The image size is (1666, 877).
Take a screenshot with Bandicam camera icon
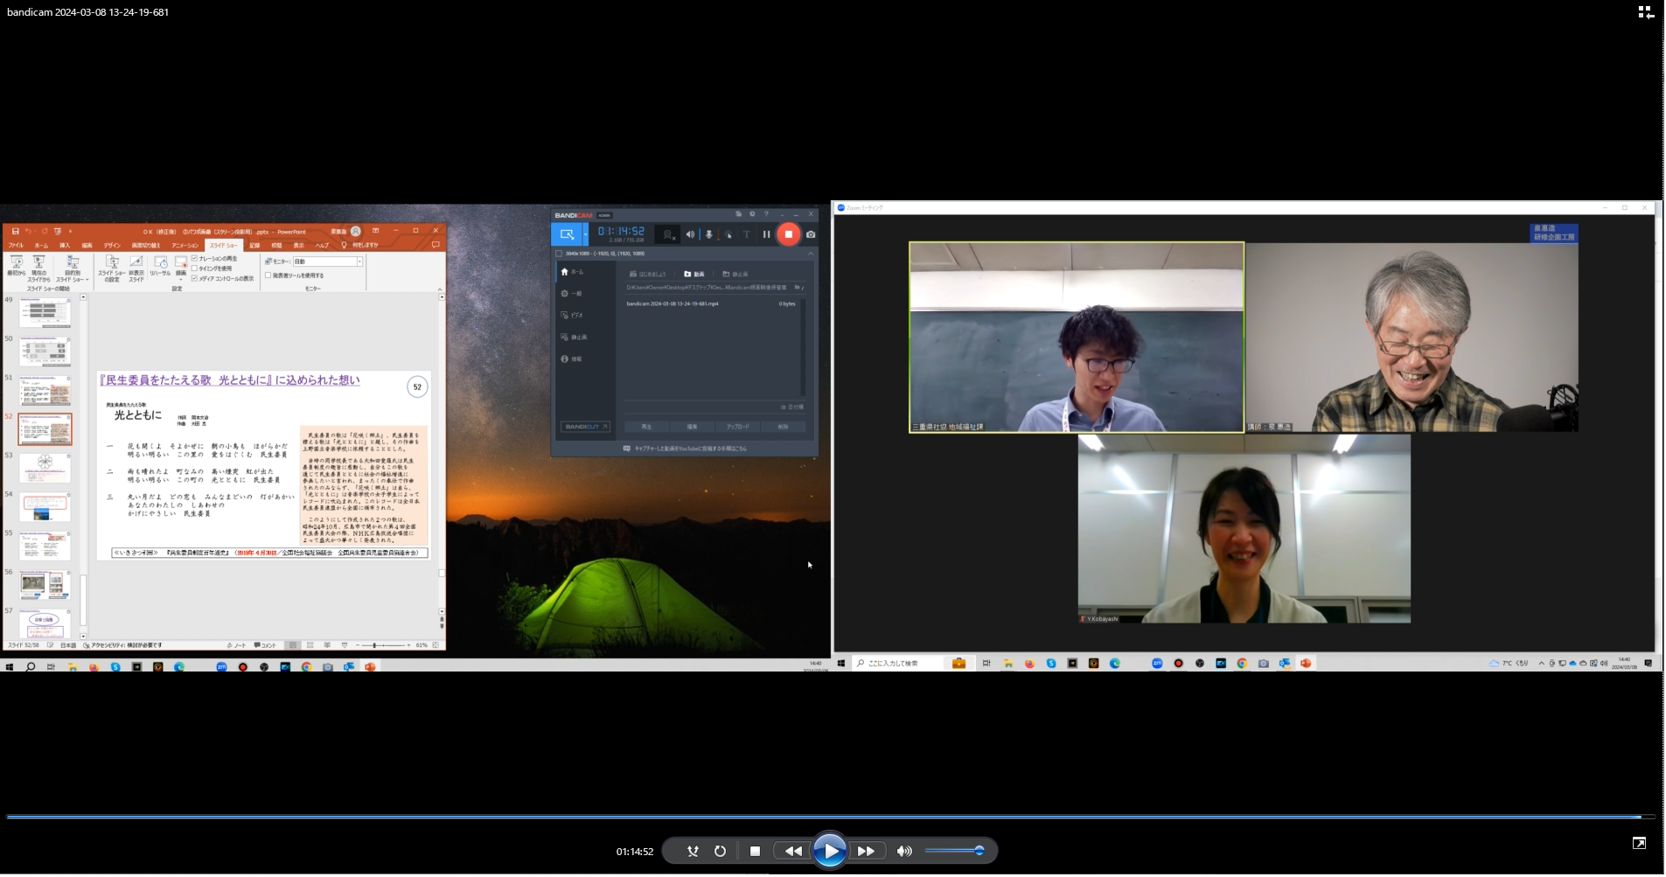tap(811, 234)
